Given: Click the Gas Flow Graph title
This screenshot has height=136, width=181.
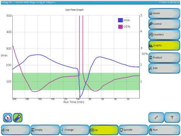Looking at the screenshot, I should 75,10.
